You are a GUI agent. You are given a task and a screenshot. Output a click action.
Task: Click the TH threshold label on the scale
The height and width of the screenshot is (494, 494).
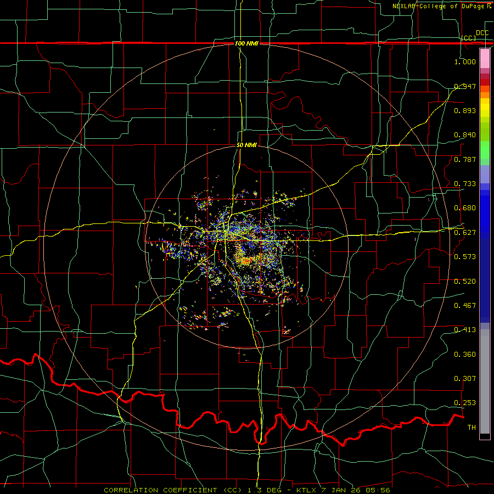point(471,428)
